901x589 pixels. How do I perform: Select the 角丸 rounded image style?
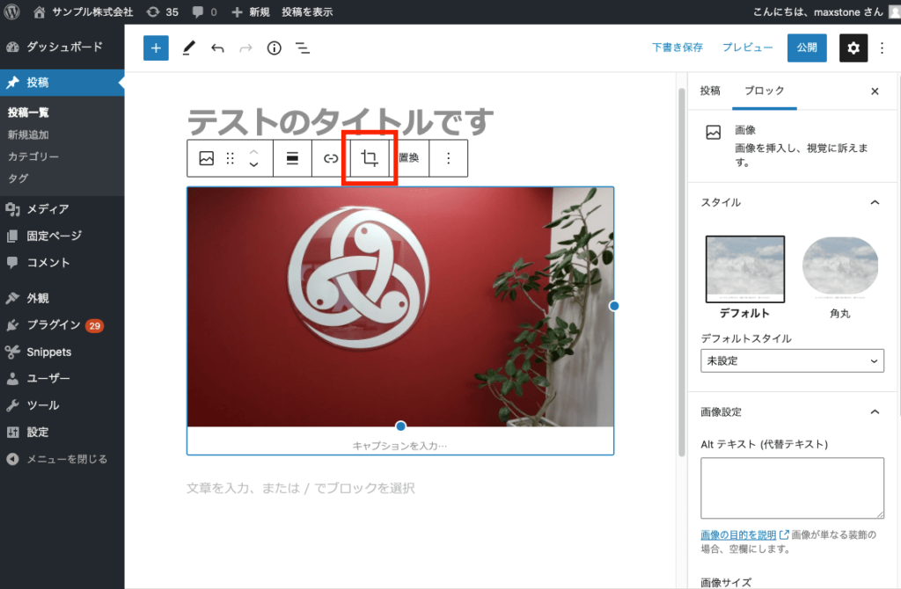pos(839,269)
